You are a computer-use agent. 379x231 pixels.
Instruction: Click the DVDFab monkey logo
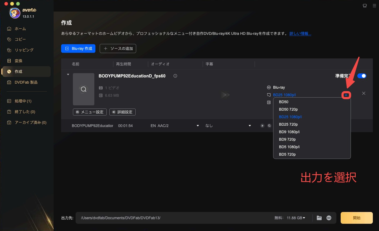pos(15,13)
